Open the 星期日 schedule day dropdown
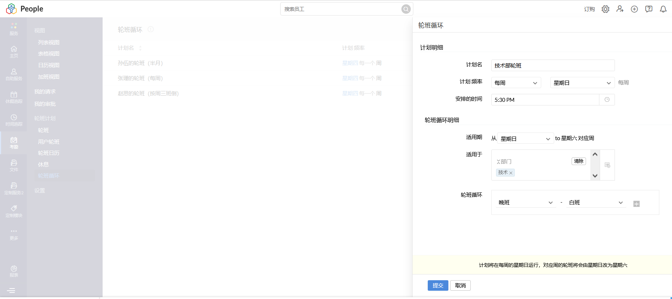This screenshot has height=299, width=672. (582, 83)
